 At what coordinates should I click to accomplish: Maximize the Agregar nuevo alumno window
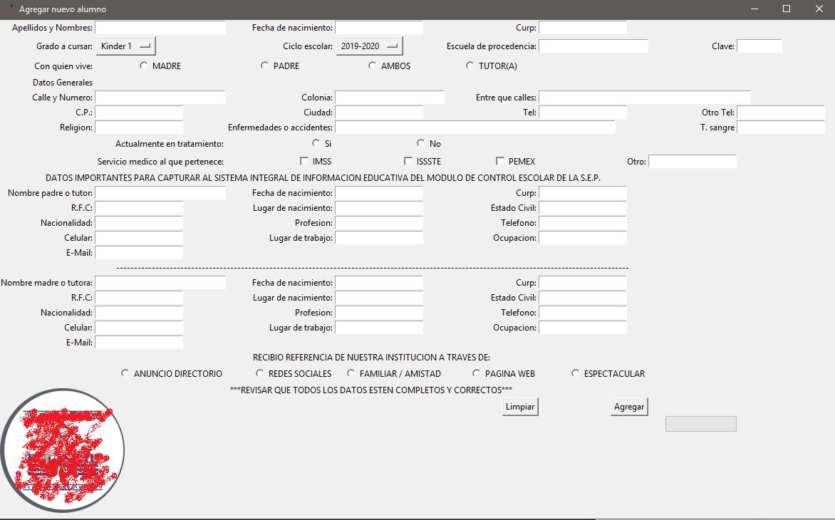tap(787, 9)
